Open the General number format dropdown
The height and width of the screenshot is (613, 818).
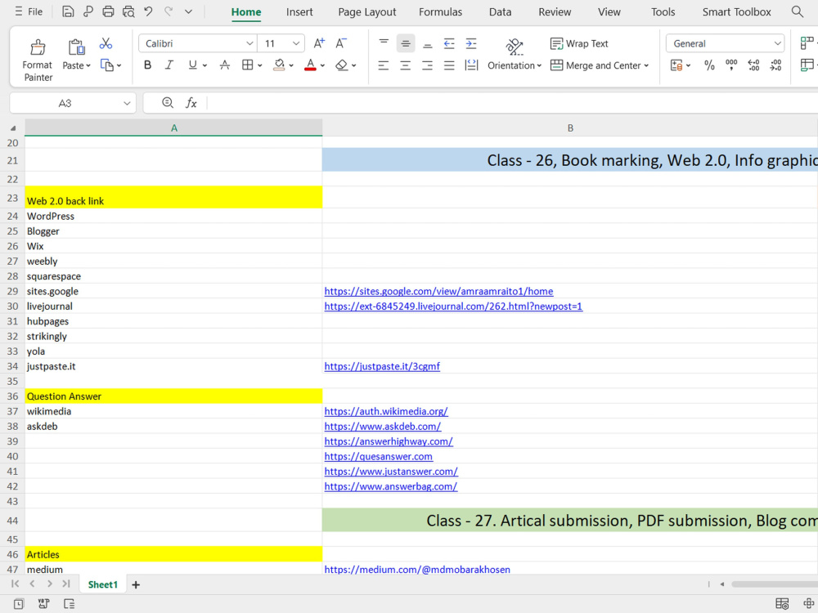click(x=777, y=44)
